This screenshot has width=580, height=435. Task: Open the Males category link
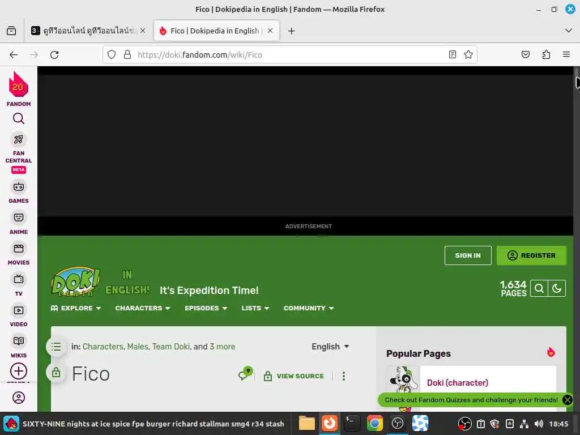click(138, 347)
